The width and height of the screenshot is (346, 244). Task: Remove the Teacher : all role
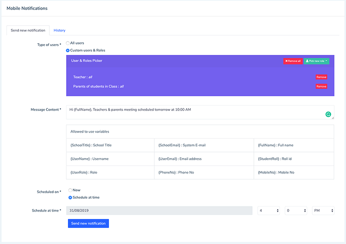pos(321,77)
